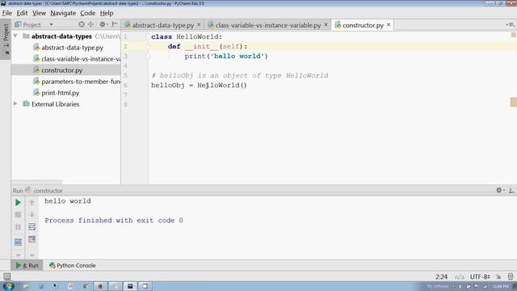Image resolution: width=517 pixels, height=291 pixels.
Task: Click the abstract-data-types project folder name
Action: (x=61, y=36)
